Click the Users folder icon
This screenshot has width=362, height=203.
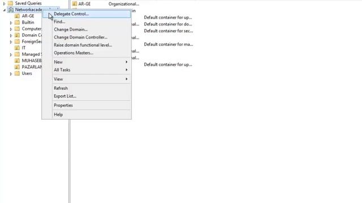pos(17,73)
